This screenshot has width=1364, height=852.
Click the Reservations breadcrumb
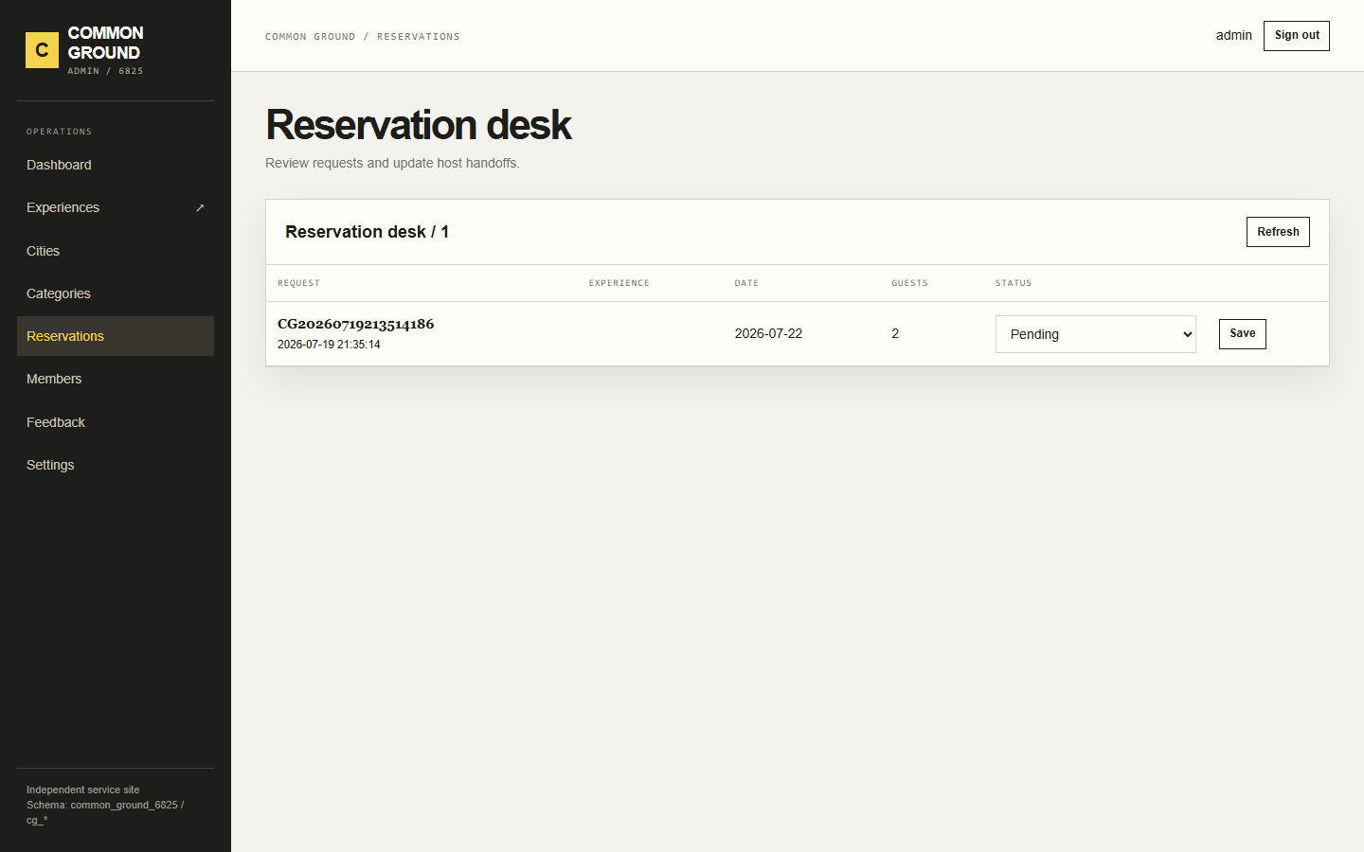(419, 37)
